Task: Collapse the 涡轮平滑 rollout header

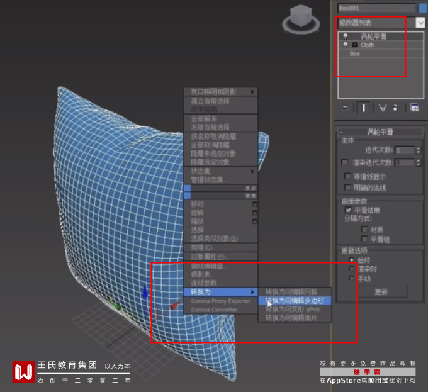Action: tap(380, 132)
